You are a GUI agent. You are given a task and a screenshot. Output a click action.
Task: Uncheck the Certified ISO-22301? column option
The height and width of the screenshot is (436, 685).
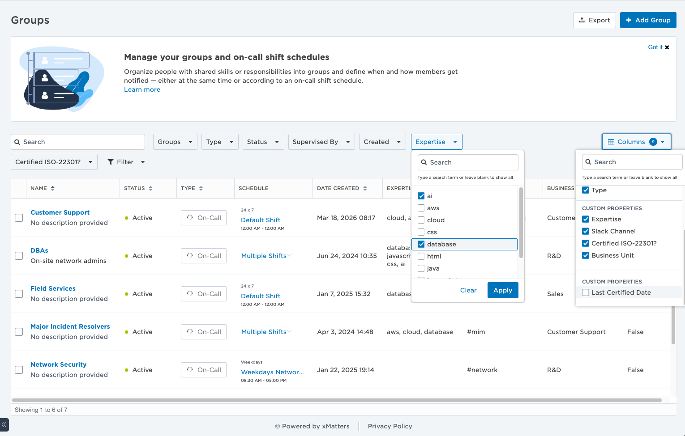click(585, 243)
